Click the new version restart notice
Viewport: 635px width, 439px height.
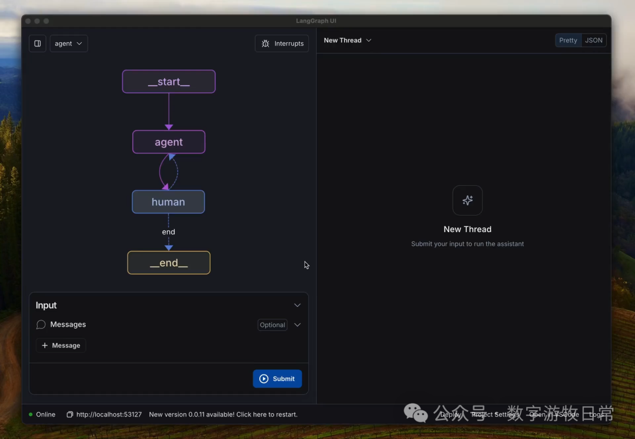[223, 414]
